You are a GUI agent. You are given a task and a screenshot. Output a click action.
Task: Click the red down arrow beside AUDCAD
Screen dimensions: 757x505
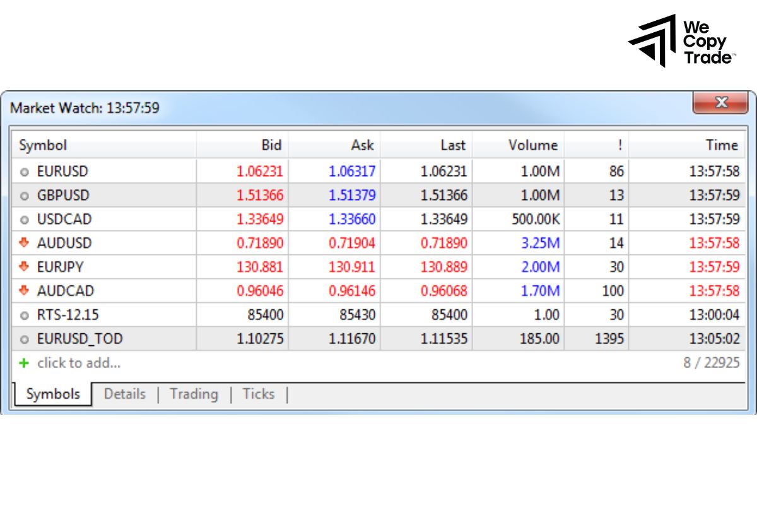[23, 291]
